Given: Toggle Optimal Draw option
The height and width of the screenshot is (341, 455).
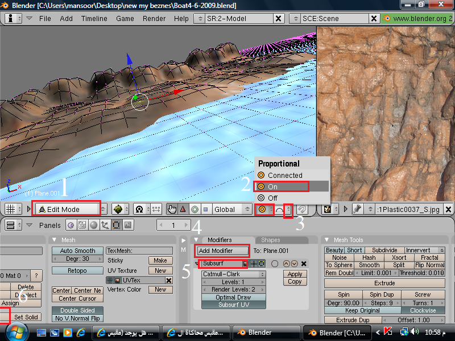Looking at the screenshot, I should [234, 297].
